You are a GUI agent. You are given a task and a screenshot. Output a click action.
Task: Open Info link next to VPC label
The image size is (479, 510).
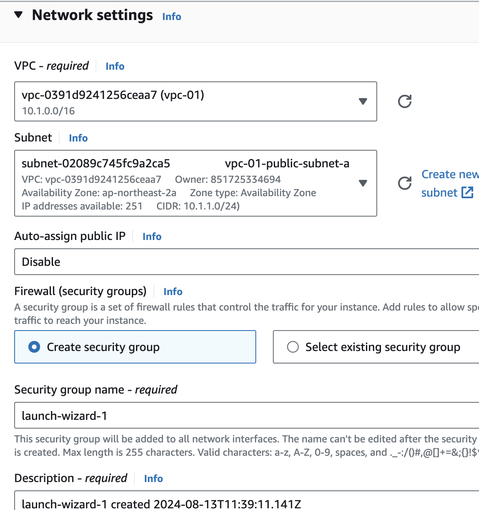(115, 66)
